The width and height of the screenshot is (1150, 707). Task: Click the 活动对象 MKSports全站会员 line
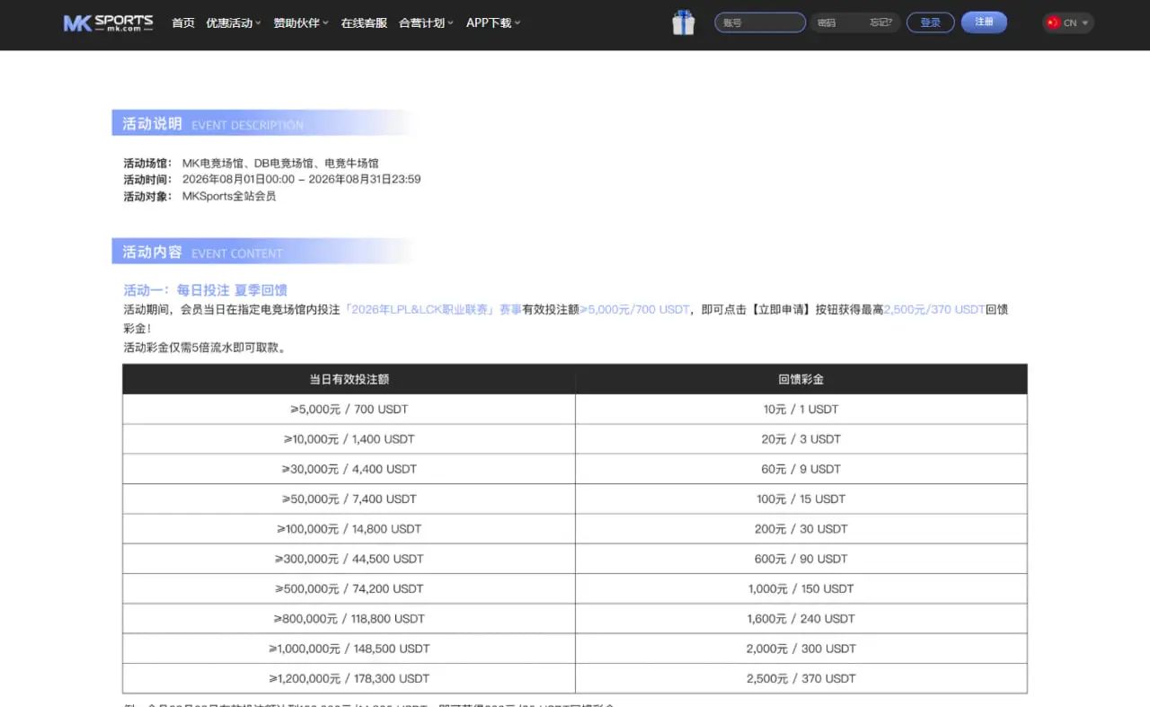(x=199, y=196)
